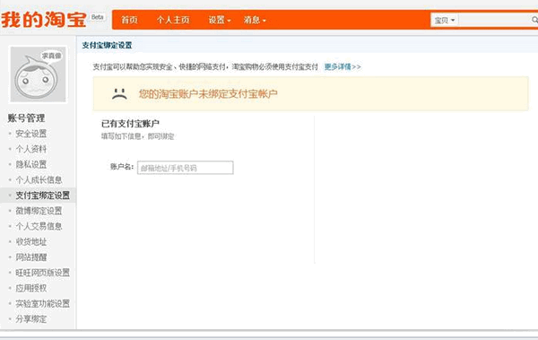Screen dimensions: 538x340
Task: Open 个人成长信息 in sidebar
Action: (39, 180)
